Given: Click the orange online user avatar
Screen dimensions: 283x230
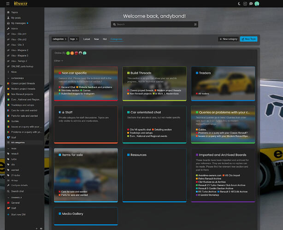Looking at the screenshot, I should (x=72, y=53).
